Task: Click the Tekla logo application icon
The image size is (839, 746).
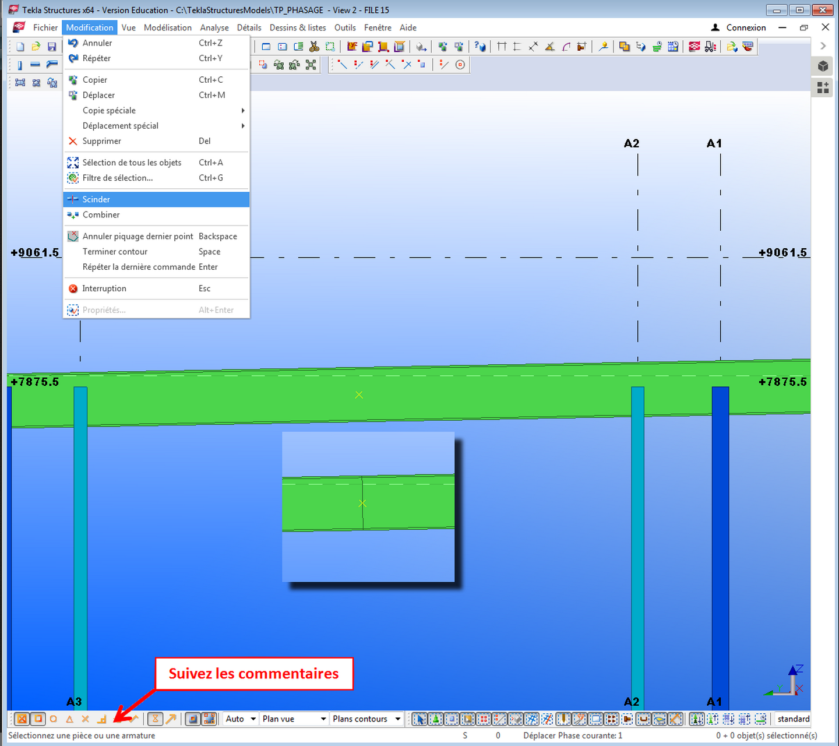Action: 19,27
